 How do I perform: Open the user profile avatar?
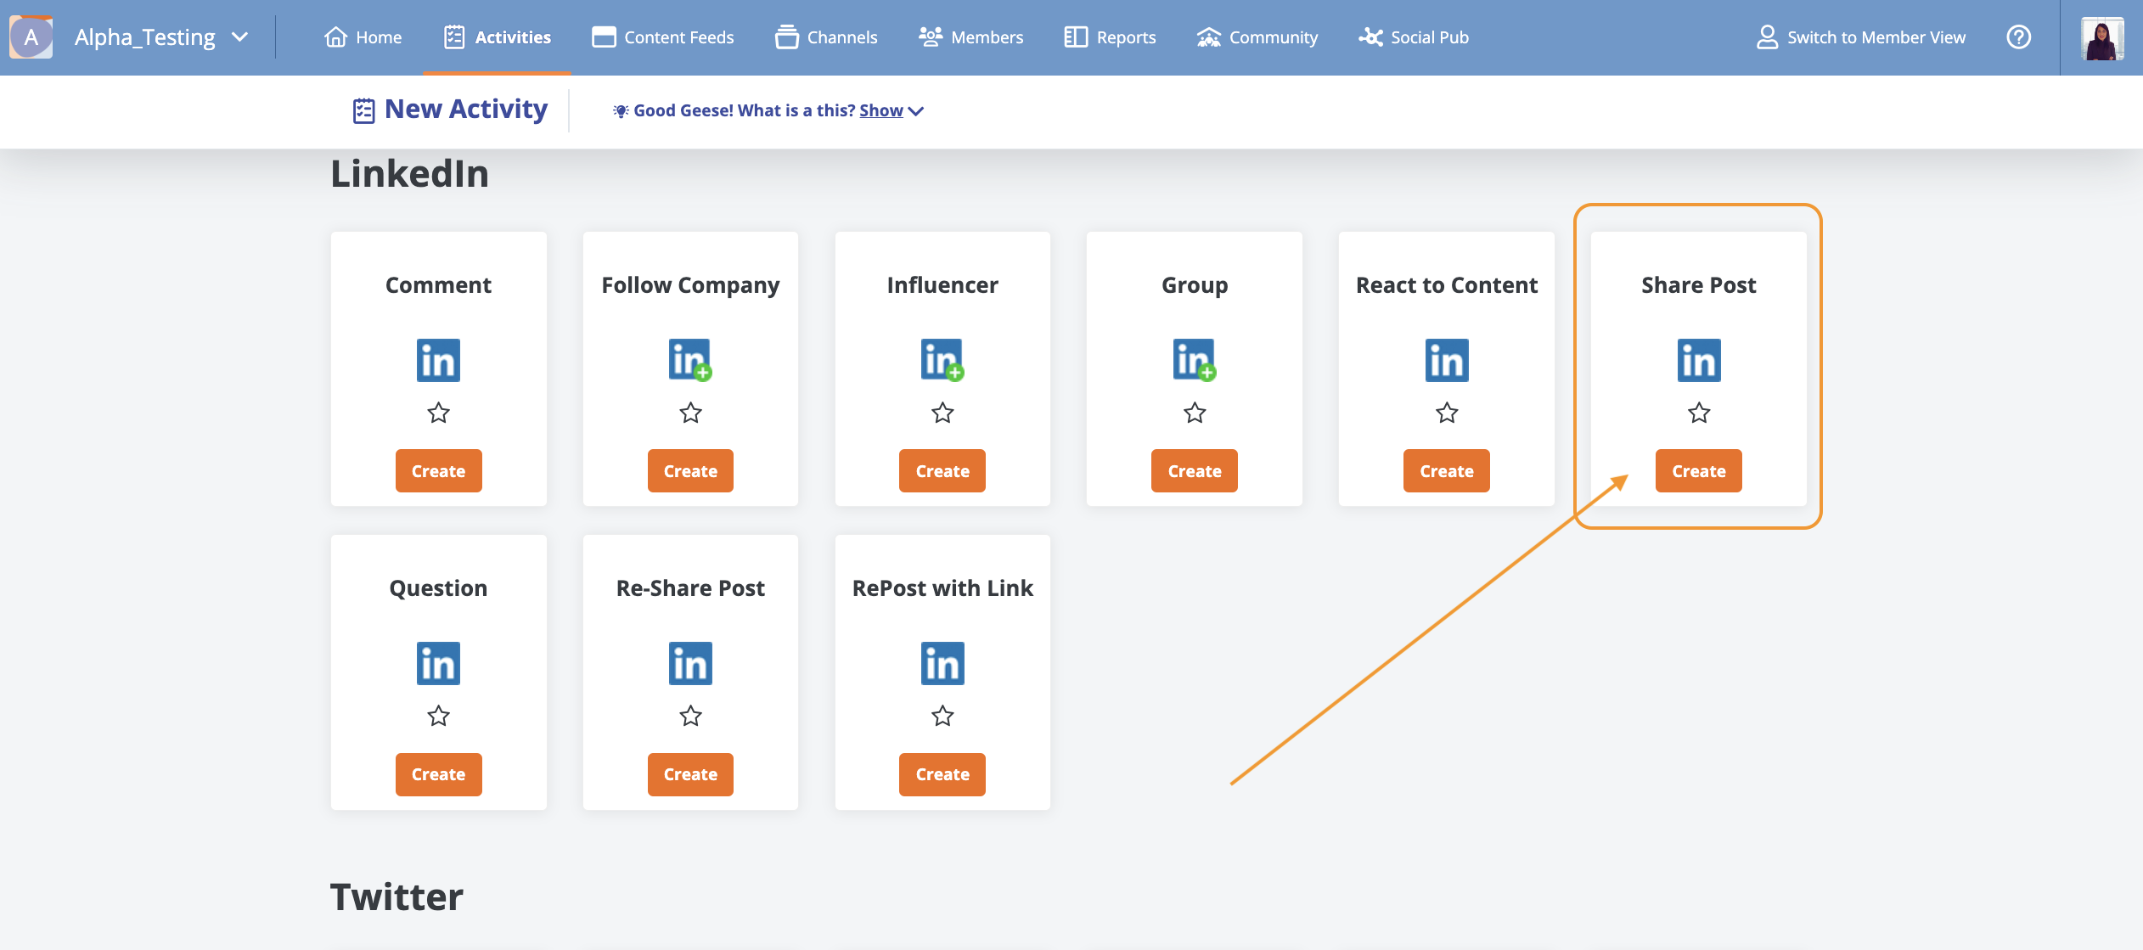[2101, 38]
